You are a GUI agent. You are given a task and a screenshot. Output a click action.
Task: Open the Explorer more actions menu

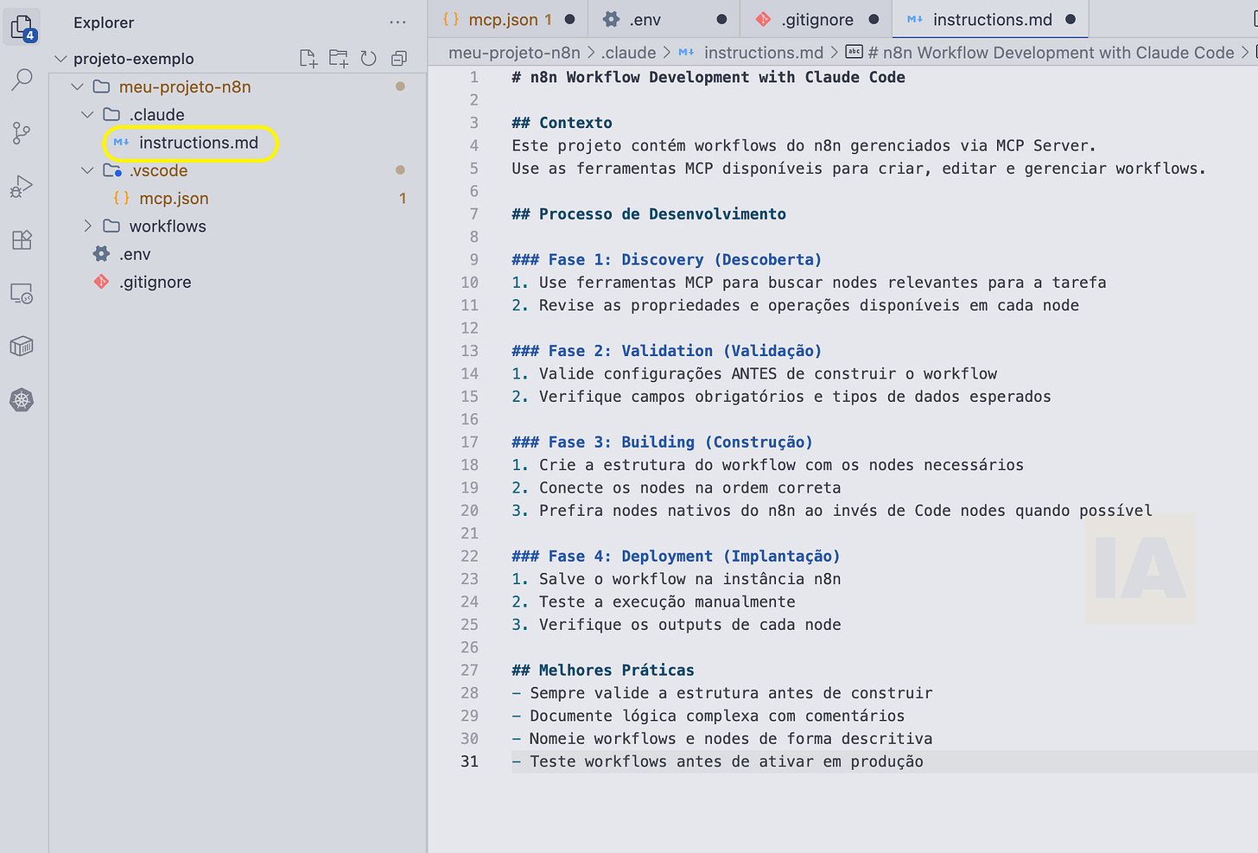397,22
